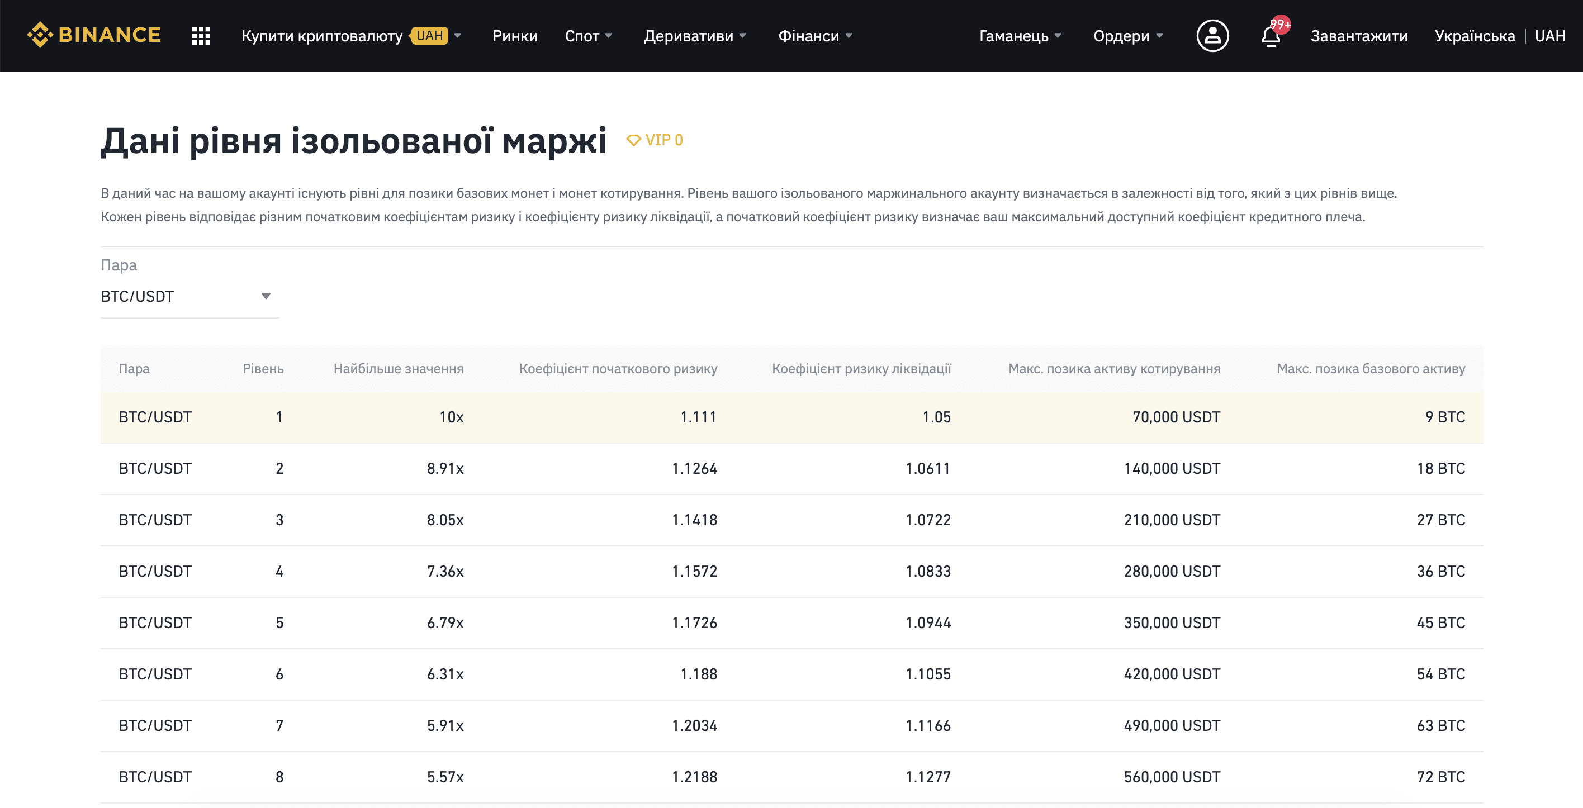Click the 1.0833 liquidation risk value
Image resolution: width=1583 pixels, height=808 pixels.
point(928,572)
